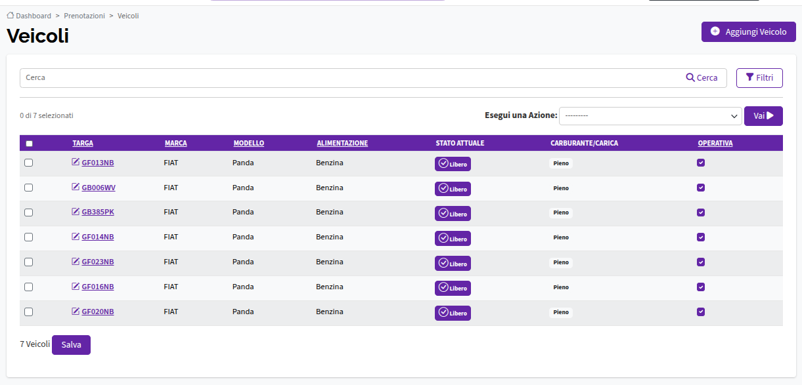Click the Pieno fuel label for GF013NB
This screenshot has height=385, width=802.
pos(561,163)
